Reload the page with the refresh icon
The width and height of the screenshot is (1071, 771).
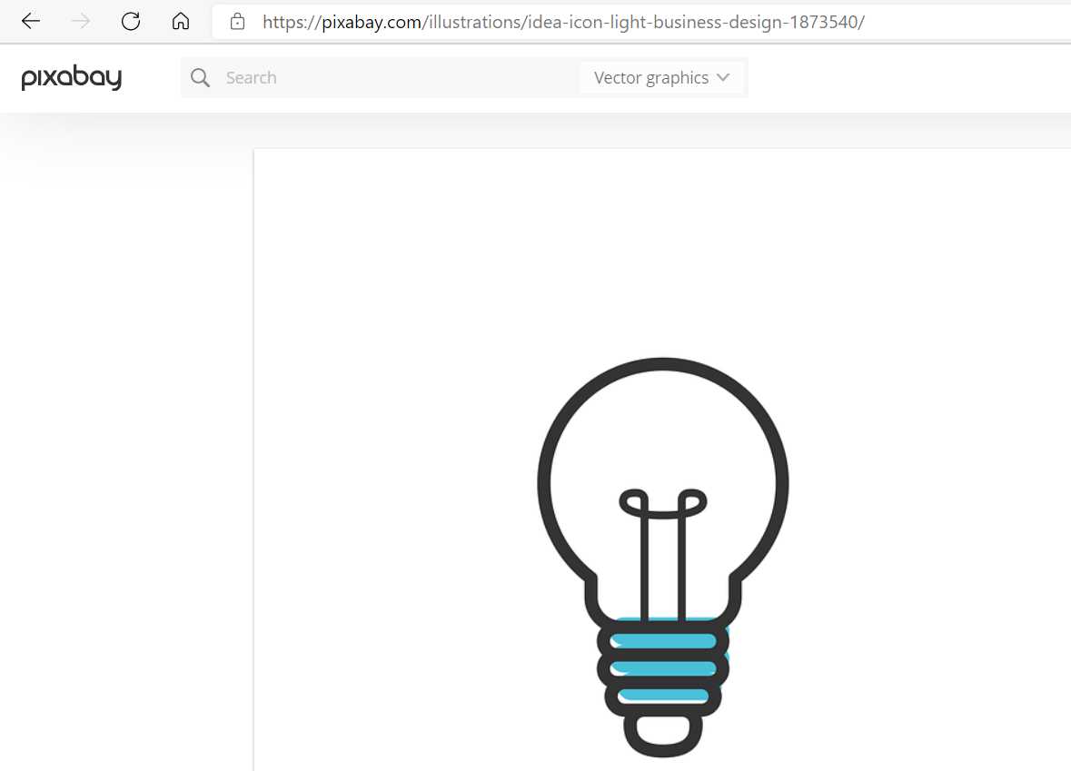coord(131,22)
